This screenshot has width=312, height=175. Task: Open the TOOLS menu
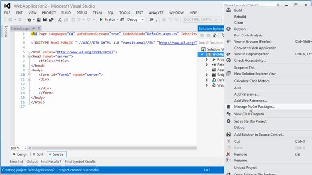coord(125,13)
